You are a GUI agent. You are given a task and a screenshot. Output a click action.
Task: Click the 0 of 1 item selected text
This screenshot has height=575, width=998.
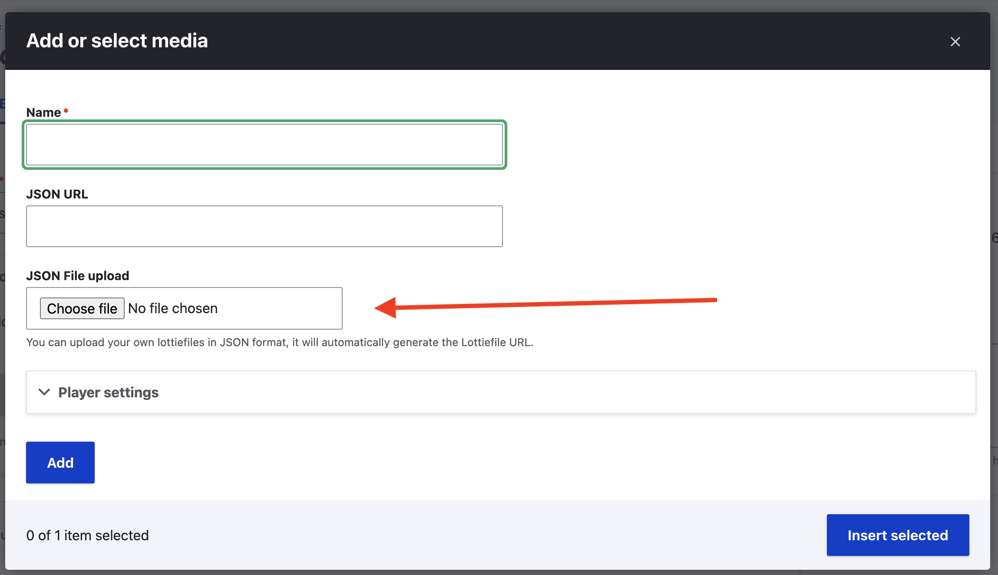tap(87, 535)
